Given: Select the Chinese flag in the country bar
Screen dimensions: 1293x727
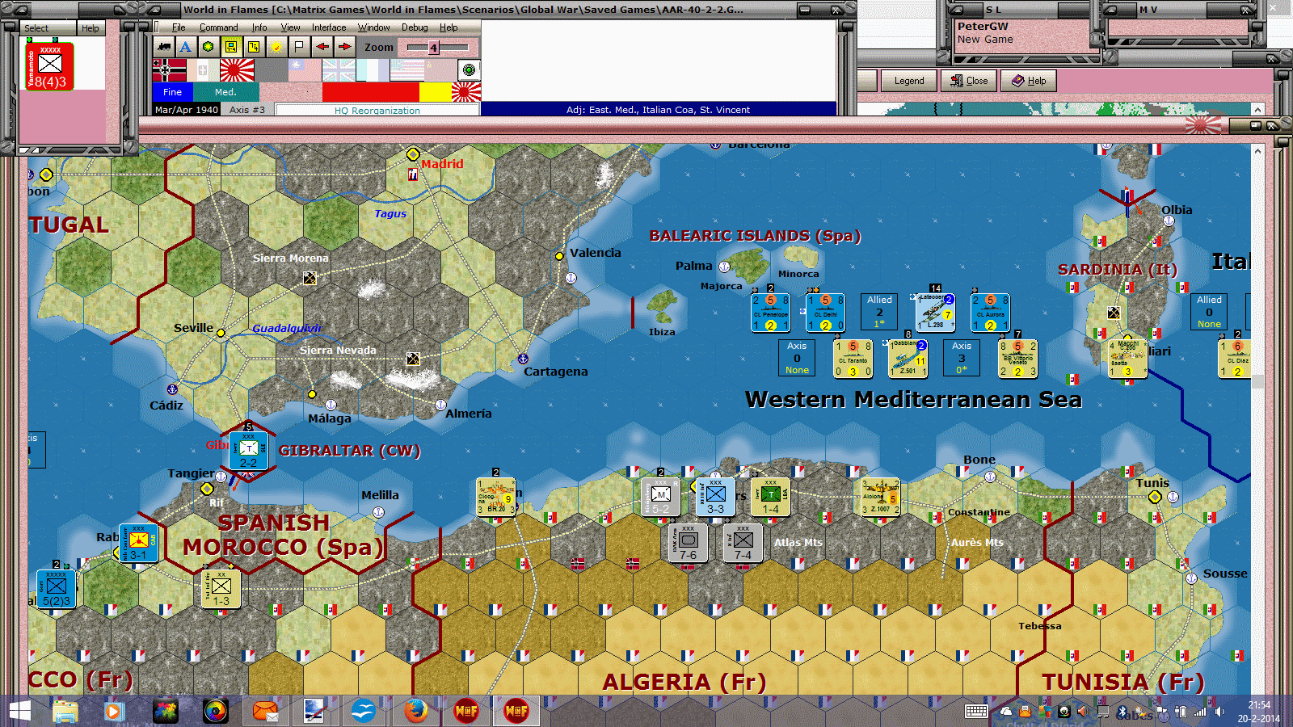Looking at the screenshot, I should (305, 70).
